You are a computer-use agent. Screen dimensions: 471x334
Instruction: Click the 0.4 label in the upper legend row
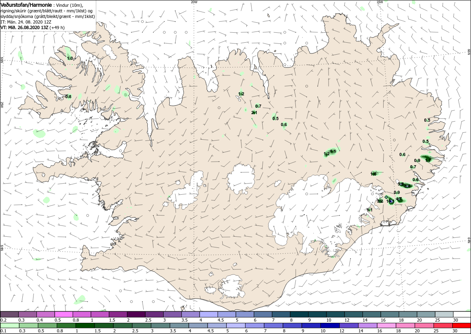coord(40,320)
